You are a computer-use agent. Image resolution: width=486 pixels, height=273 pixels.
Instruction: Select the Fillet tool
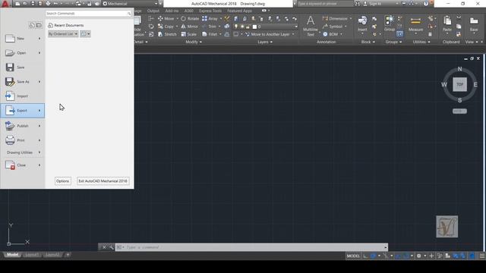coord(210,34)
